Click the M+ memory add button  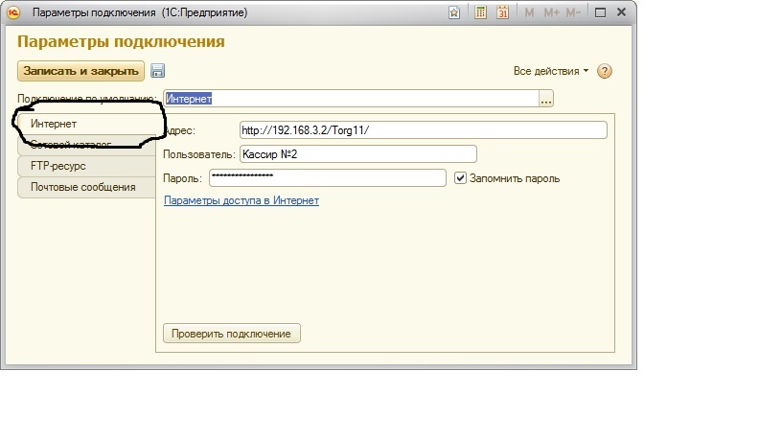tap(551, 12)
